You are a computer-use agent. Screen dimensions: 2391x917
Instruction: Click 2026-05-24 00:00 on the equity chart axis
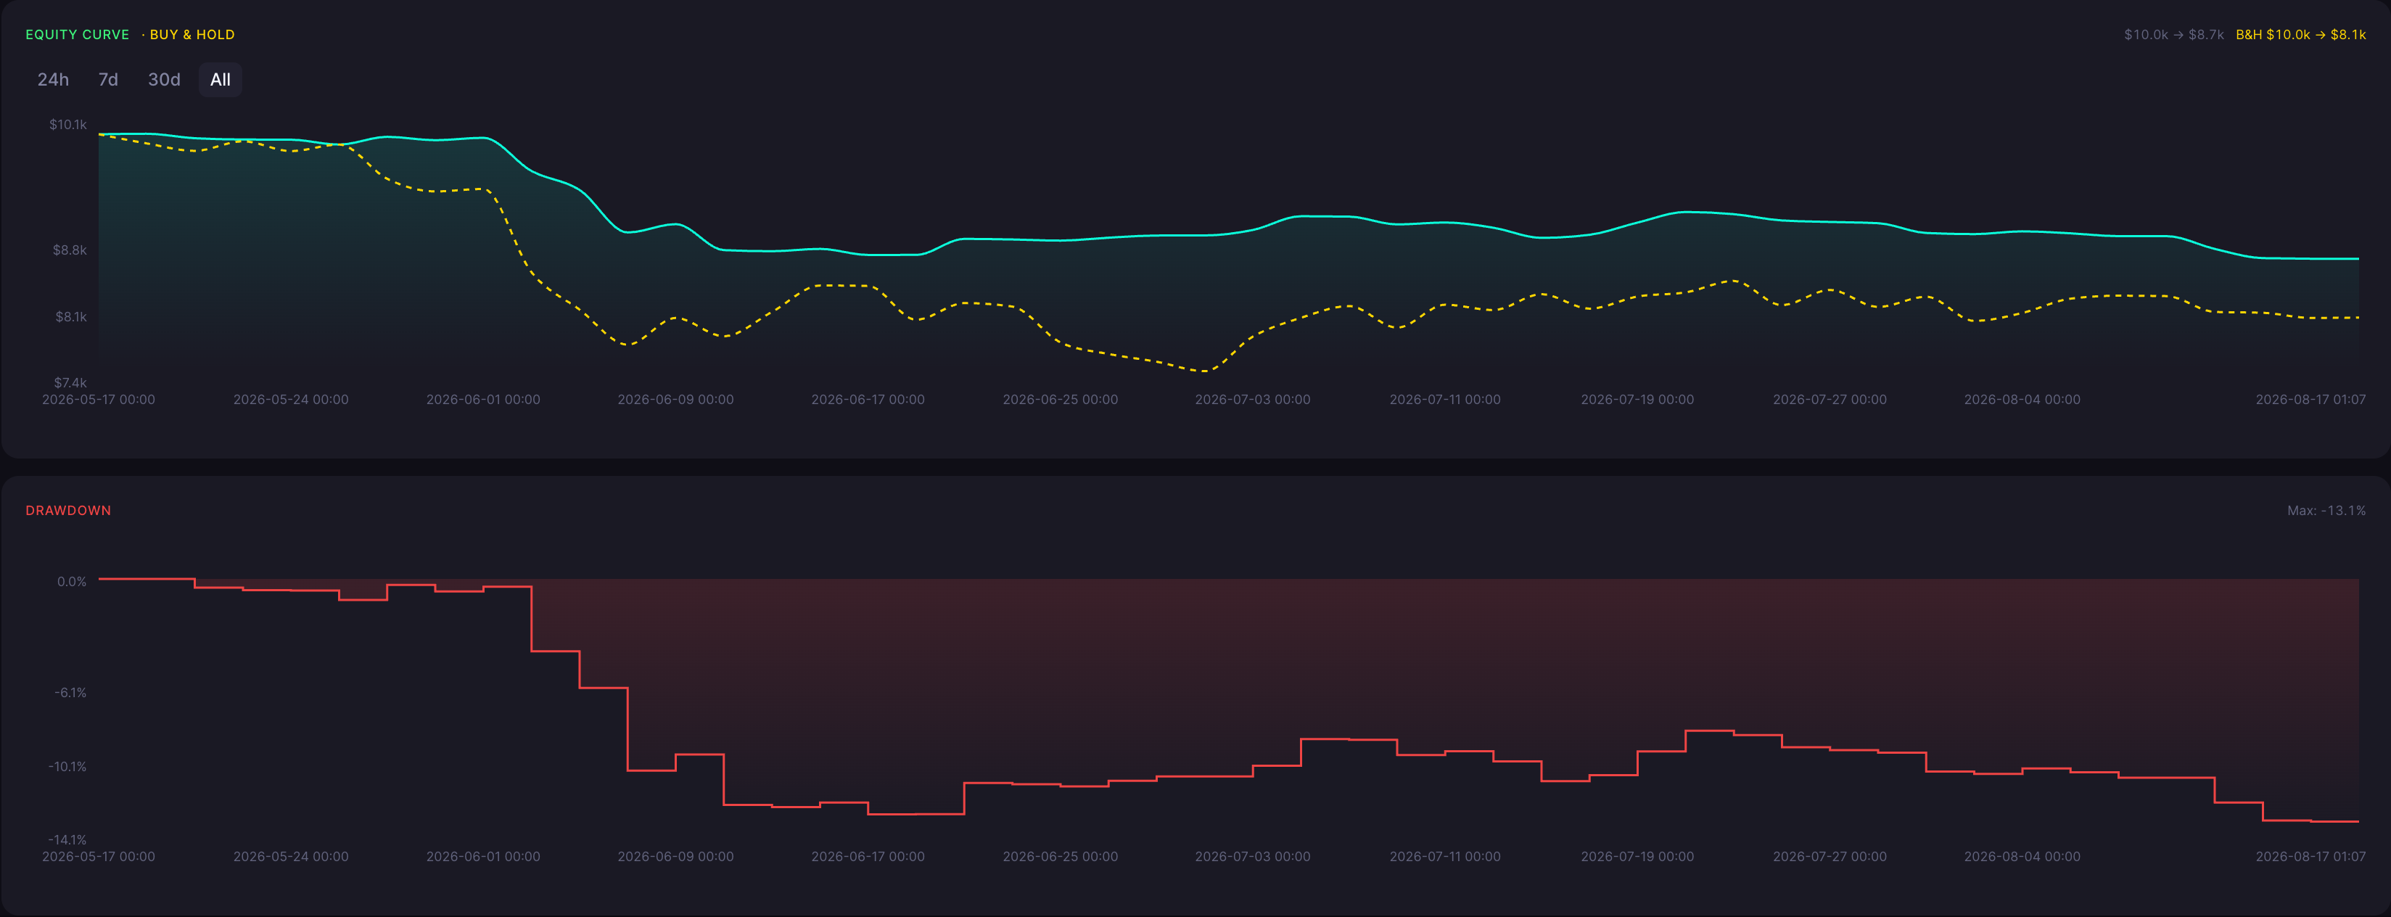pos(290,399)
